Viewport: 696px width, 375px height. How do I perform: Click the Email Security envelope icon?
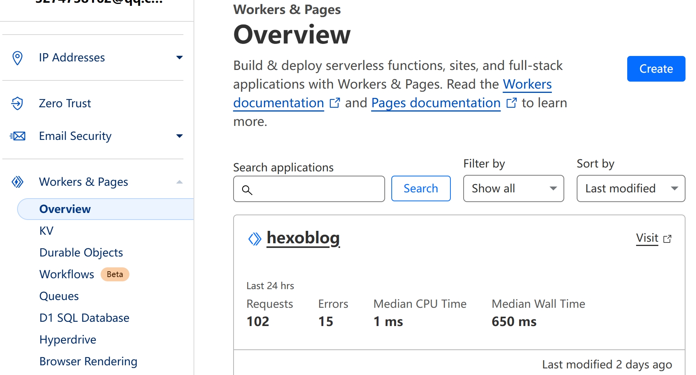17,136
